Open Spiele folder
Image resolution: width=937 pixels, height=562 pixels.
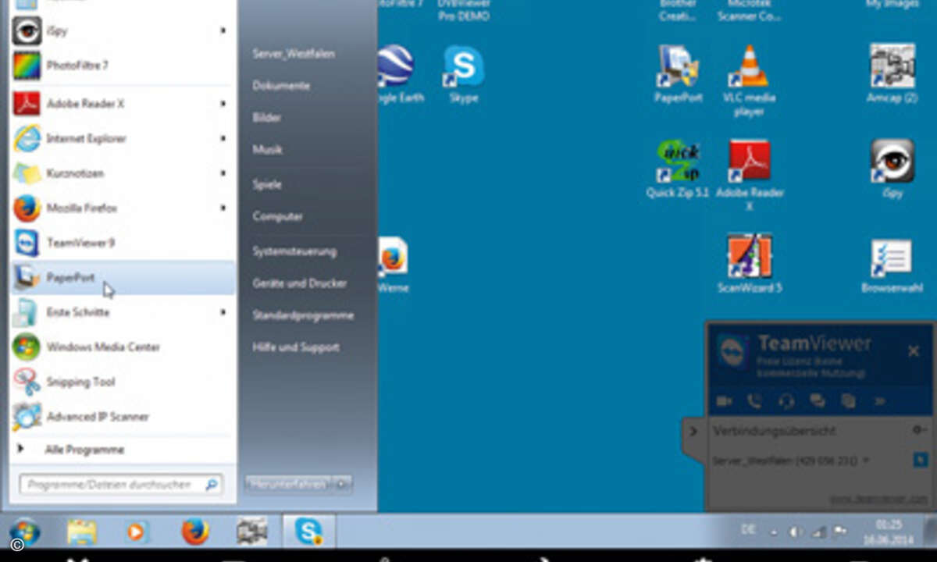[x=267, y=185]
